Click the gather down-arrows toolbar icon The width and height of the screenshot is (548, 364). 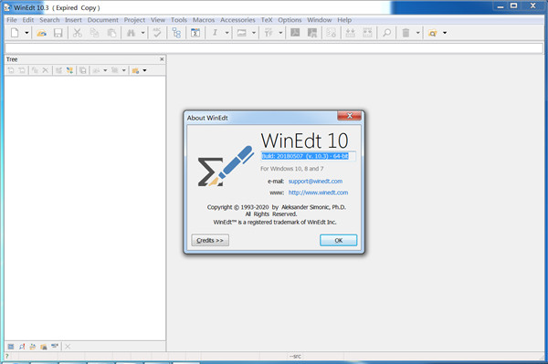[x=350, y=33]
